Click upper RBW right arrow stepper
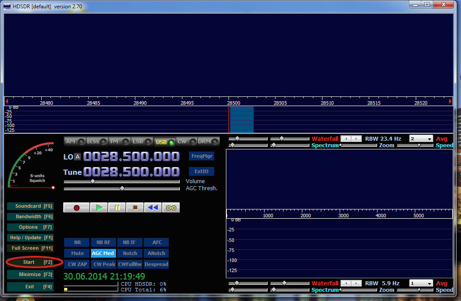461x301 pixels. point(355,139)
